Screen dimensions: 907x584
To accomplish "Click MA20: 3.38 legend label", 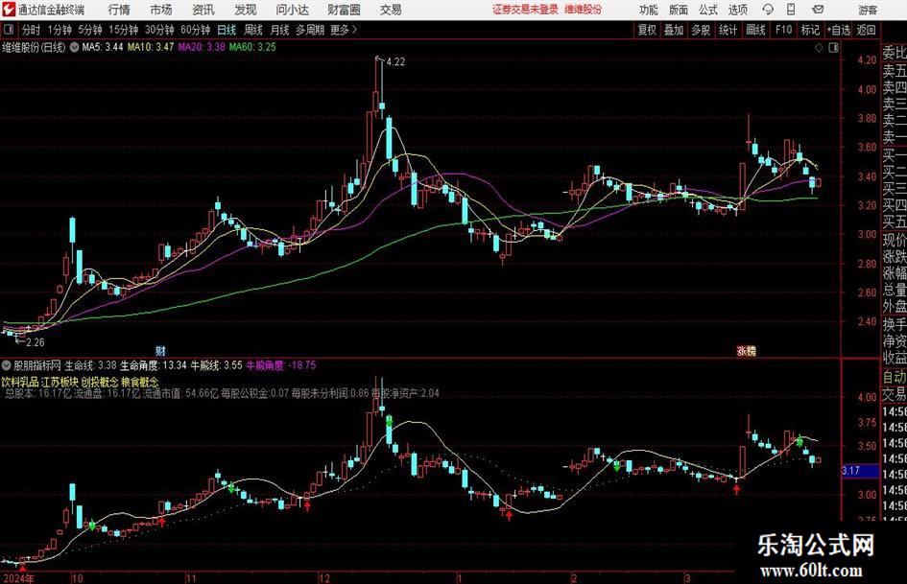I will pos(202,47).
